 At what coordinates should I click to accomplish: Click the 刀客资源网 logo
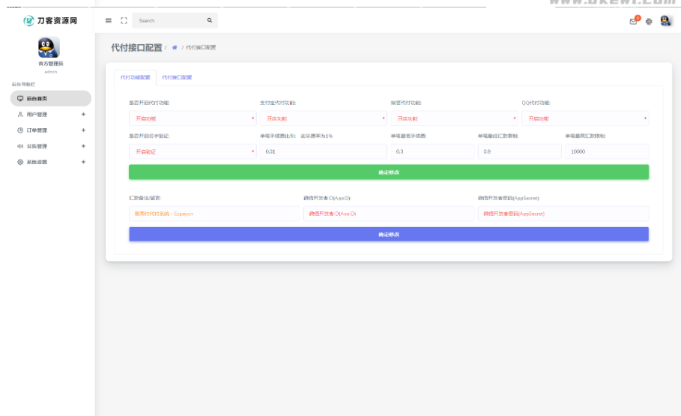coord(50,20)
